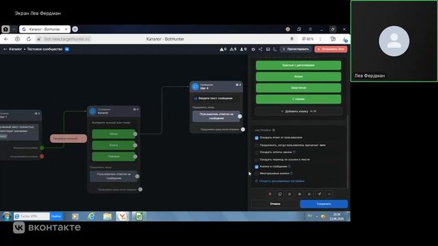
Task: Click the paper plane icon in the bottom toolbar
Action: pyautogui.click(x=320, y=194)
